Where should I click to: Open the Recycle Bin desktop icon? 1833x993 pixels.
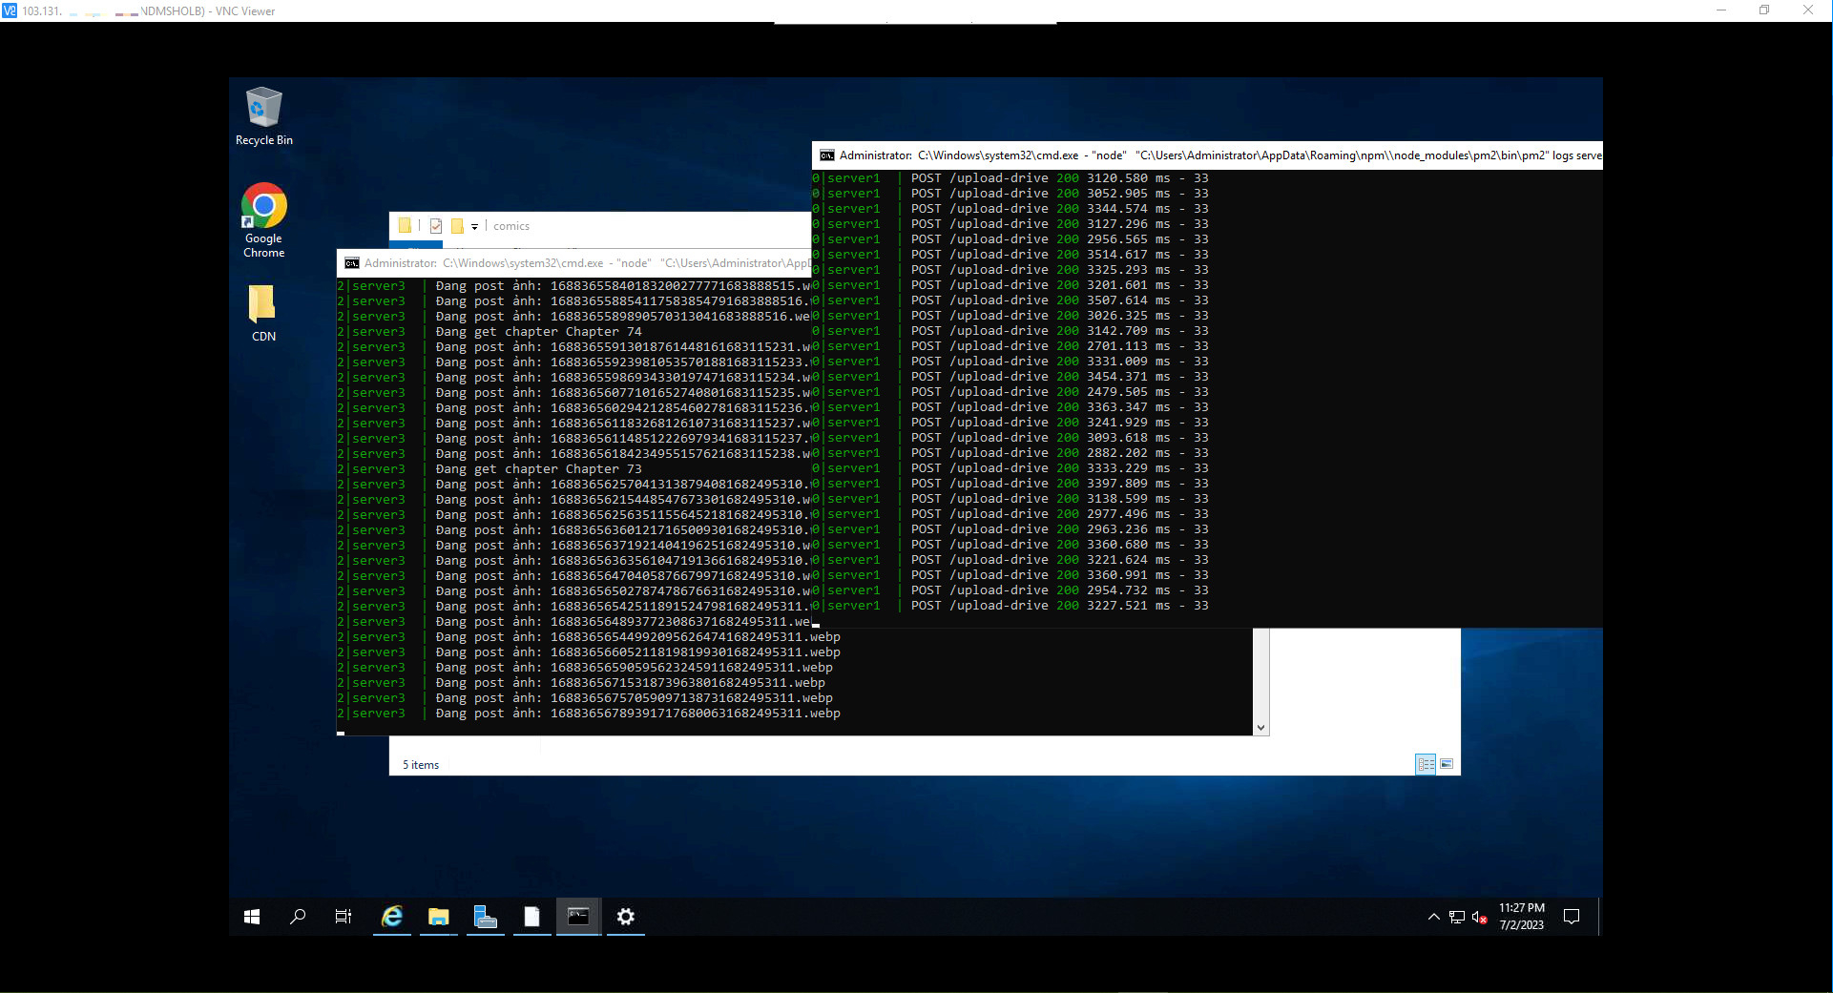[x=263, y=115]
